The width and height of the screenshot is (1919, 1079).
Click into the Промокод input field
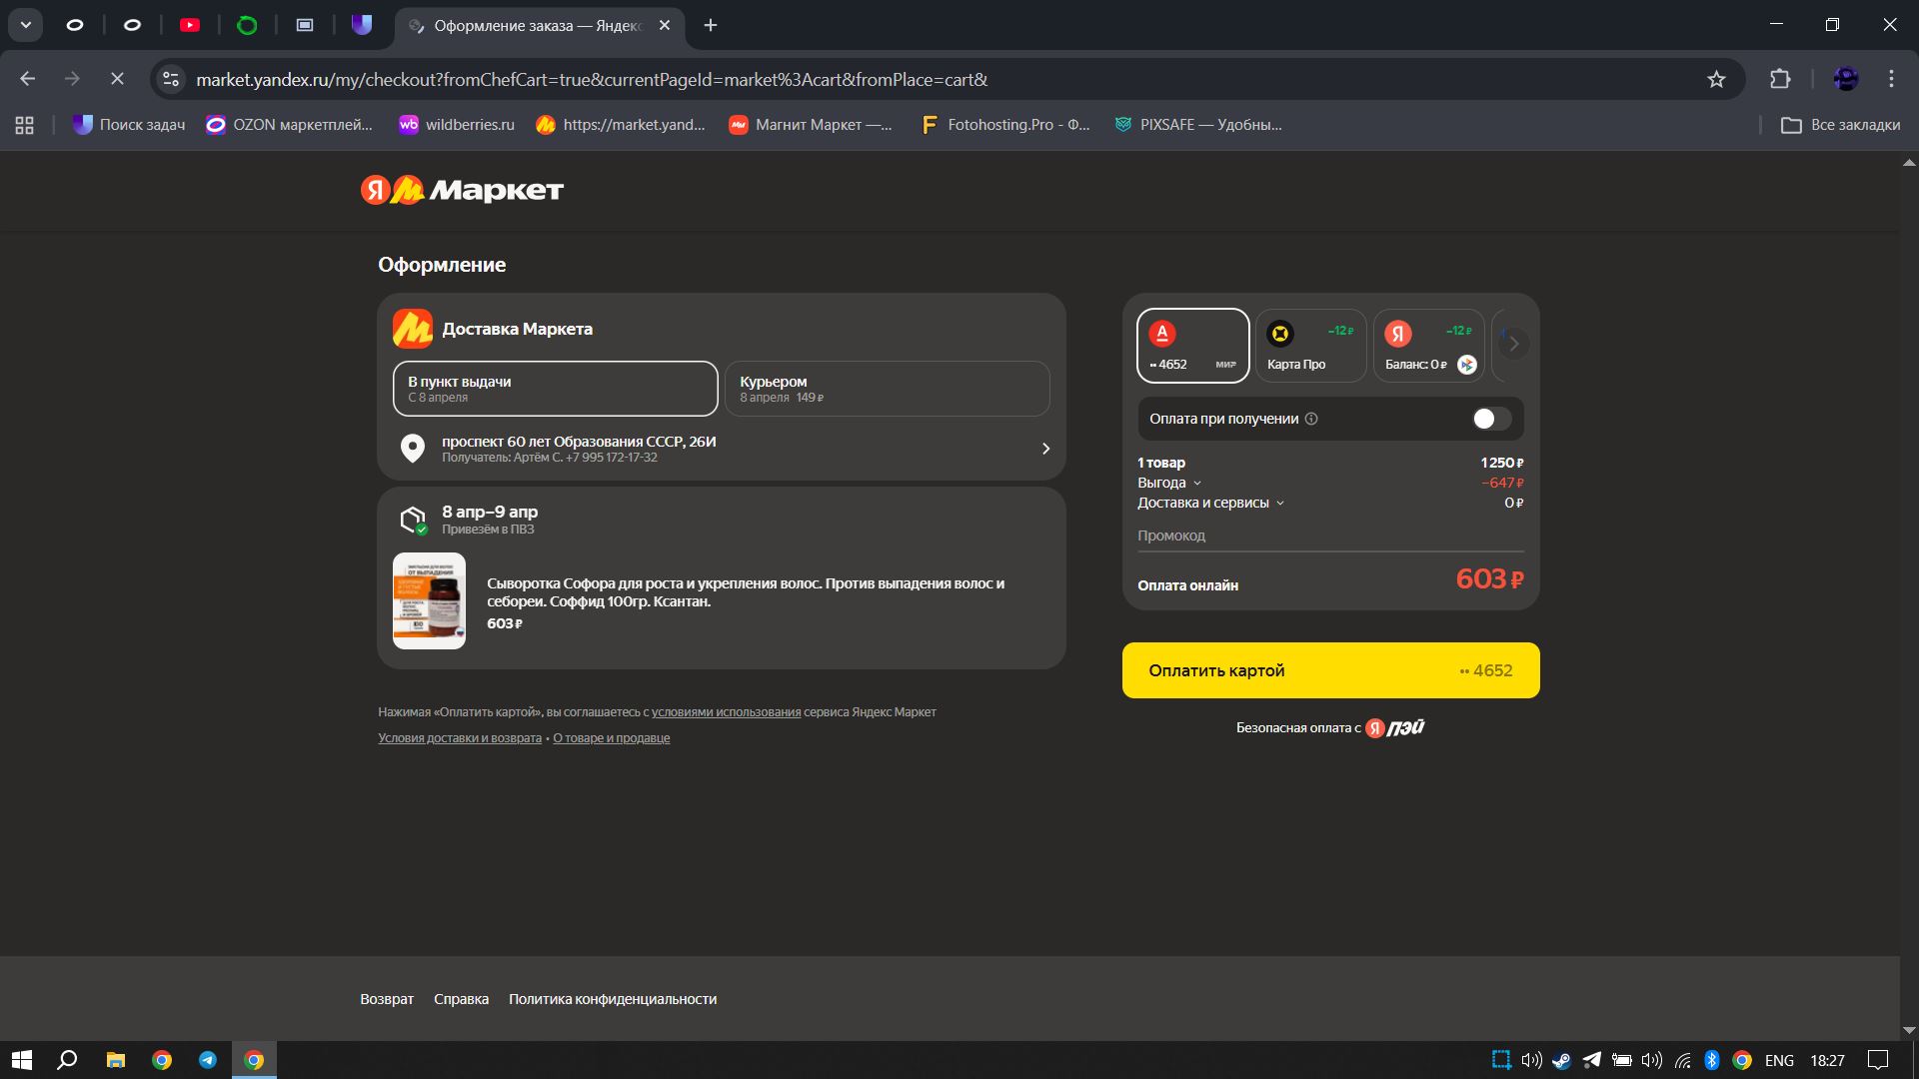(x=1329, y=536)
